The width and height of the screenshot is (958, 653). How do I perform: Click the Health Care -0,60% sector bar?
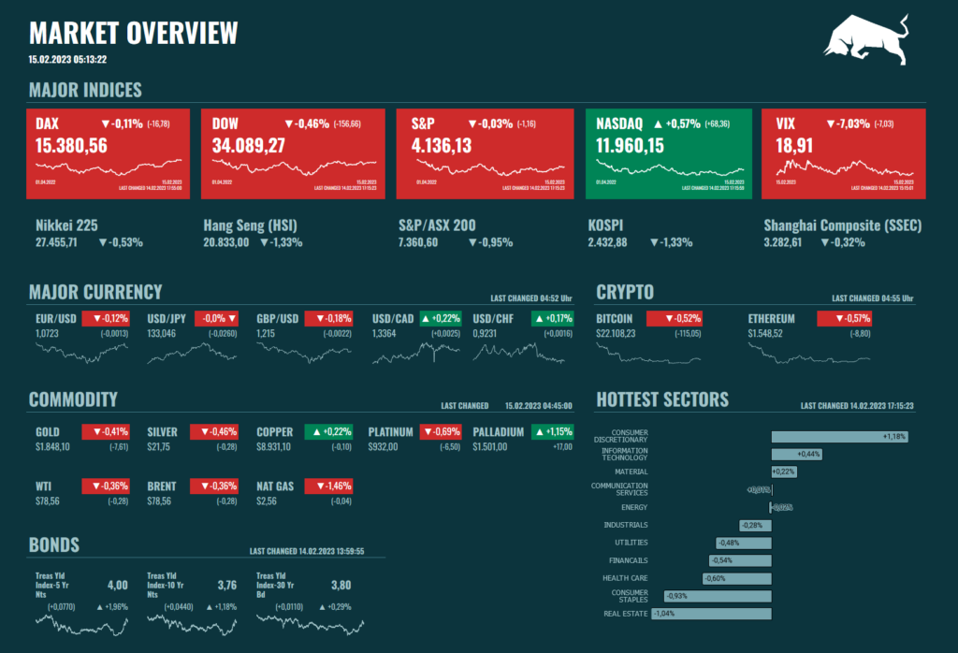click(x=737, y=578)
